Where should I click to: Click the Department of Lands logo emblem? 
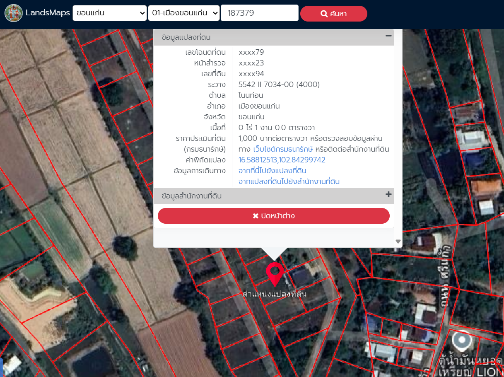click(14, 13)
